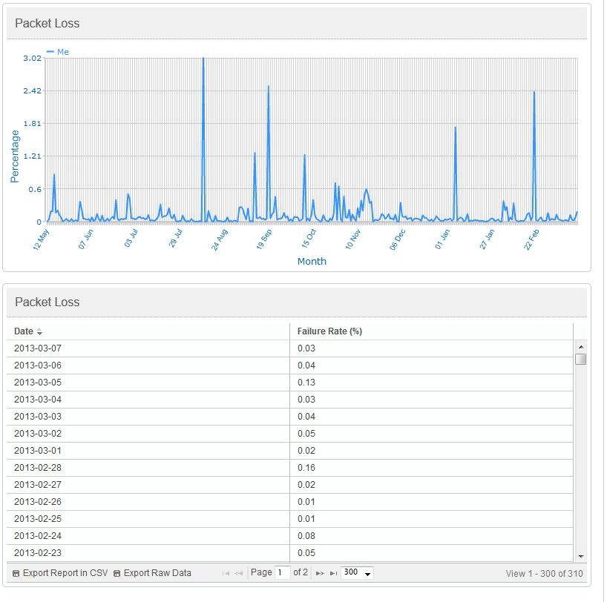Click table scrollbar up arrow

point(581,347)
